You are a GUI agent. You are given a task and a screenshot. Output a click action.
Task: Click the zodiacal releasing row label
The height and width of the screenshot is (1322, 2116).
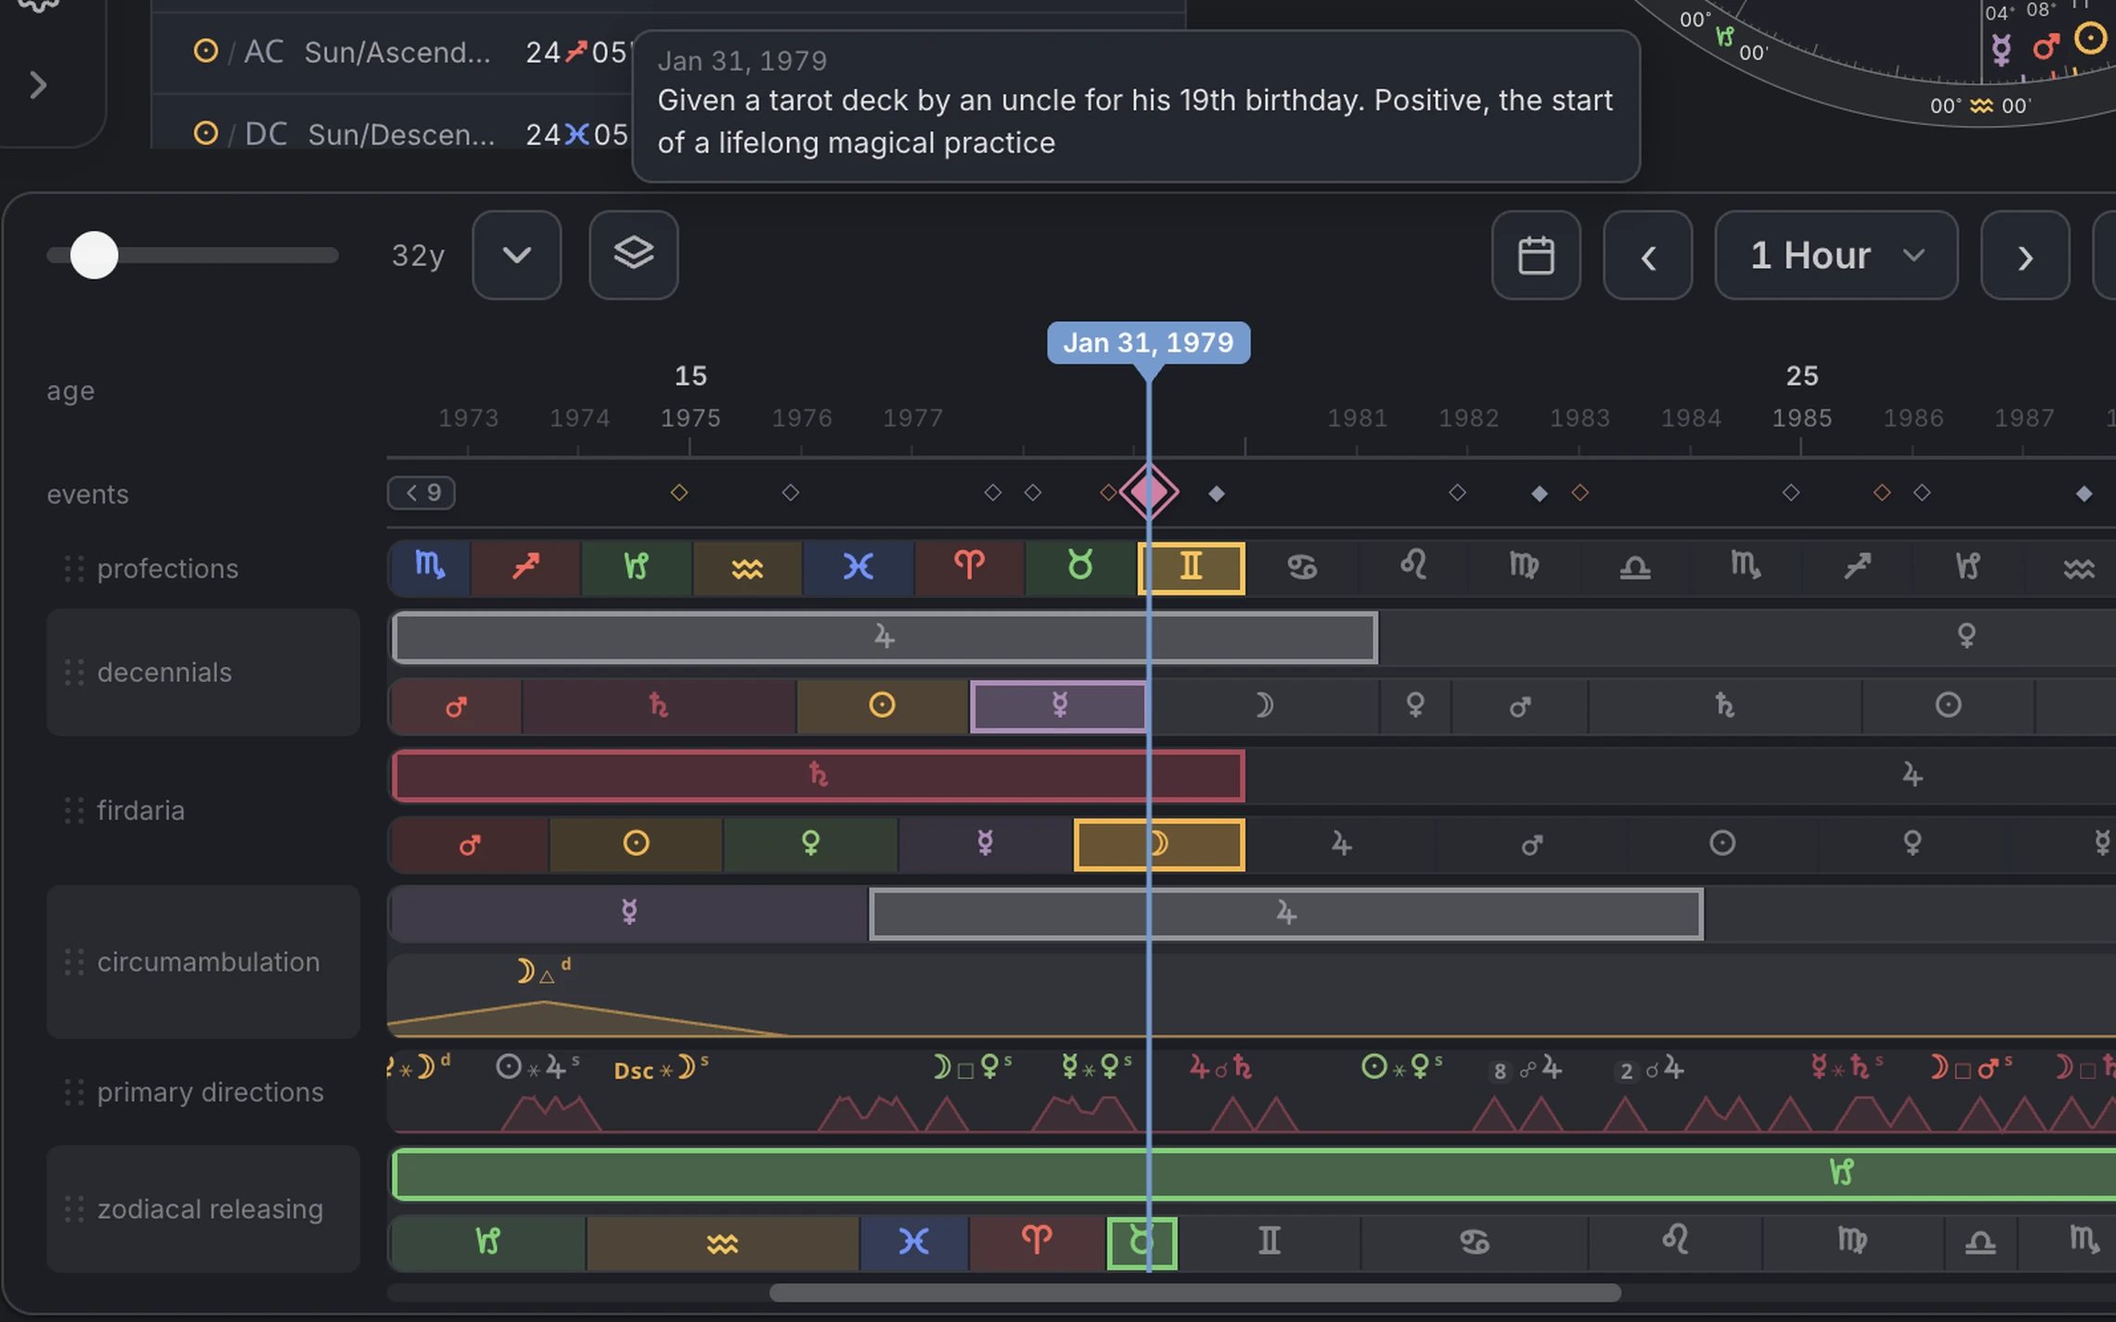[211, 1209]
